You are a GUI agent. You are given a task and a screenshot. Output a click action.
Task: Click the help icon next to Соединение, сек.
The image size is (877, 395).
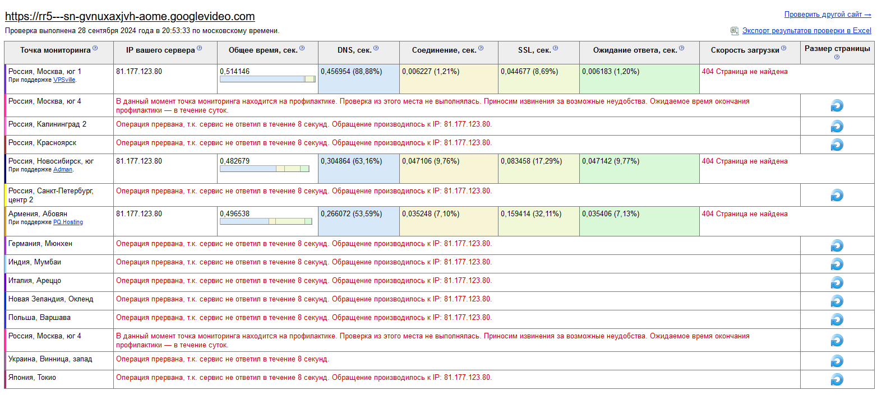481,48
